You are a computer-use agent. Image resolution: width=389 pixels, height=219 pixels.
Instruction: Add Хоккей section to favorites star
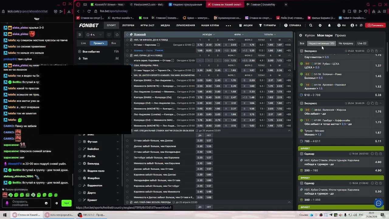click(x=127, y=35)
